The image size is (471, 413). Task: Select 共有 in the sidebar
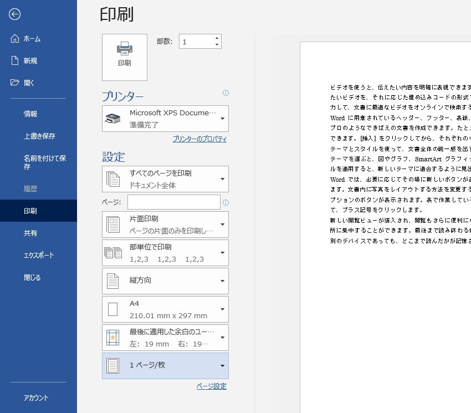[x=29, y=233]
